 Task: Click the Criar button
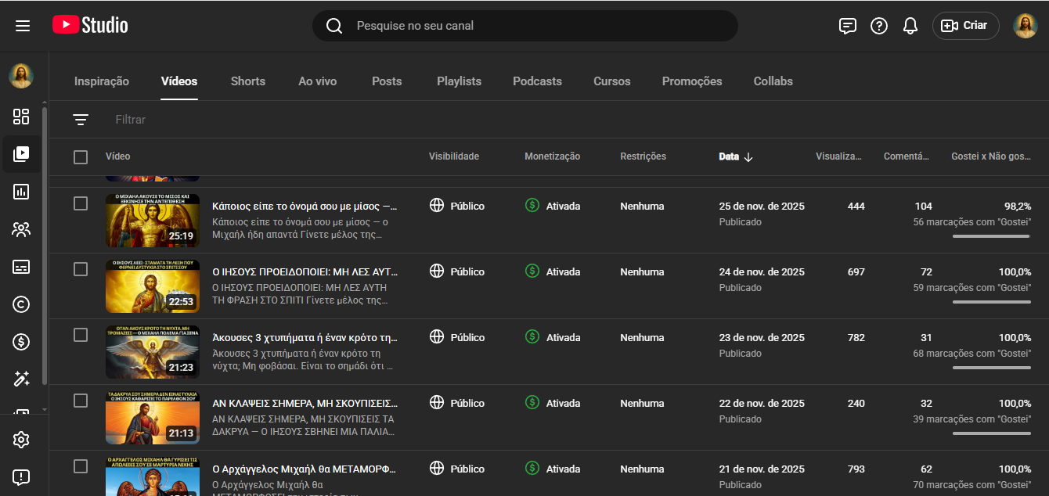click(x=965, y=26)
